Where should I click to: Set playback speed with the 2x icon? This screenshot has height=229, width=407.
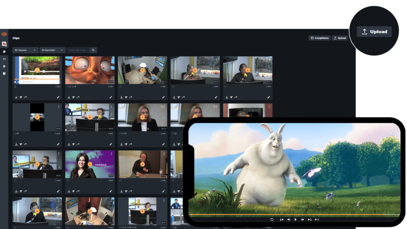point(317,219)
